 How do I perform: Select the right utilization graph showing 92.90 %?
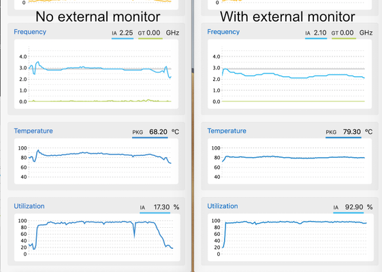[x=291, y=237]
